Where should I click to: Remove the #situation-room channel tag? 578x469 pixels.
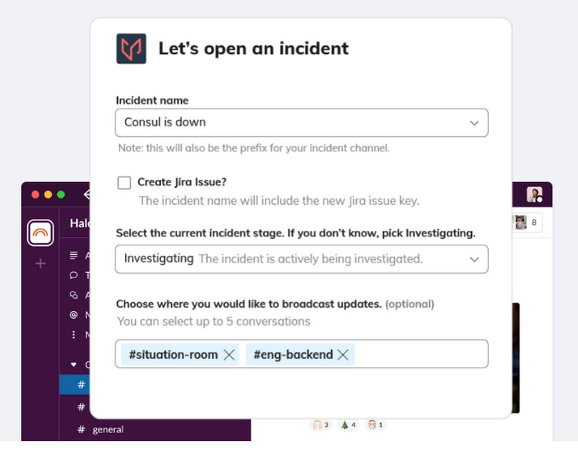point(229,355)
